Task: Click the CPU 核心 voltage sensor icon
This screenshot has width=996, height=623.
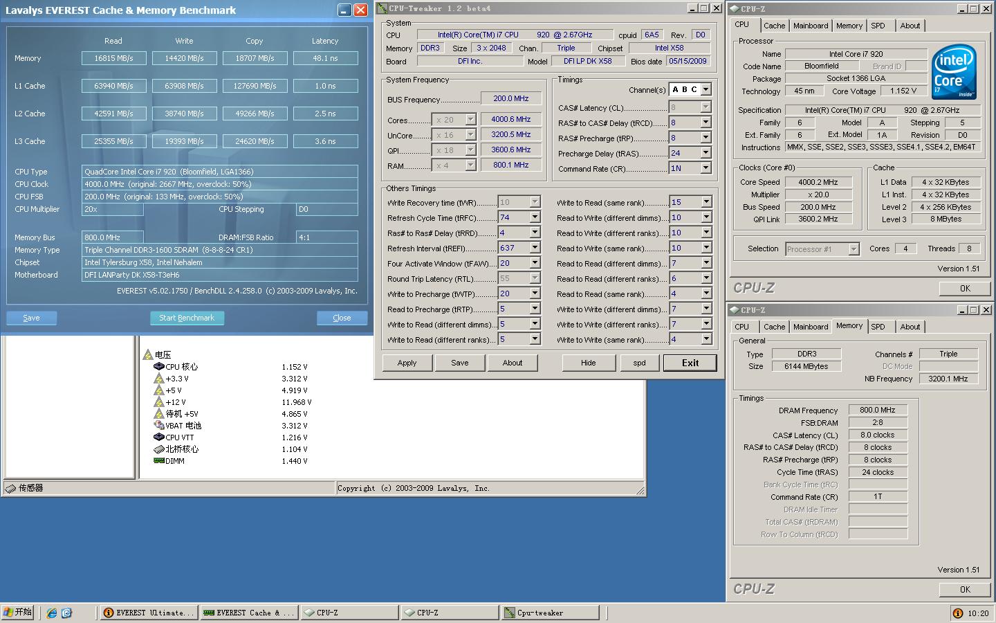Action: pos(158,367)
